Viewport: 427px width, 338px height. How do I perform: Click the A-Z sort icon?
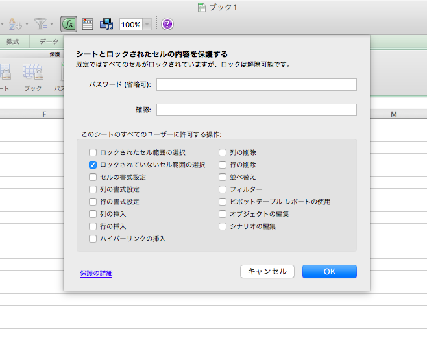14,24
